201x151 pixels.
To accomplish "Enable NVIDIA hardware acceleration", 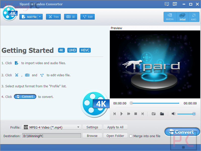I will pyautogui.click(x=170, y=17).
